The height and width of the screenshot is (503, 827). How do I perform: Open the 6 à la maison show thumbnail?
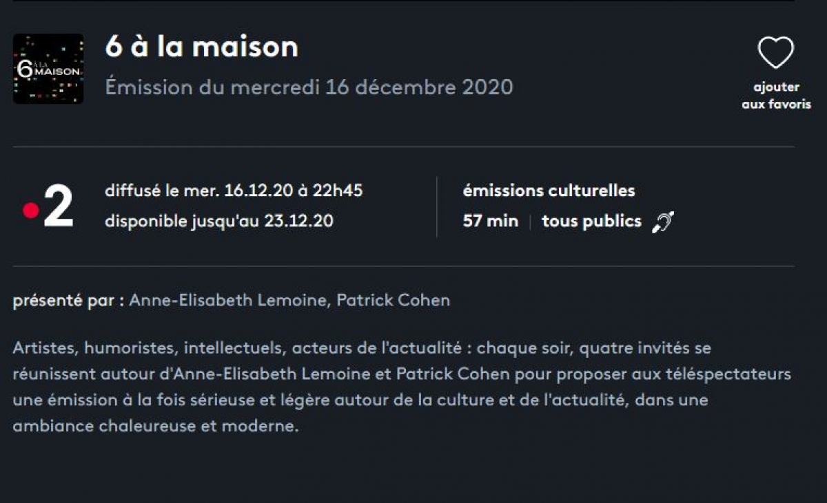point(48,69)
